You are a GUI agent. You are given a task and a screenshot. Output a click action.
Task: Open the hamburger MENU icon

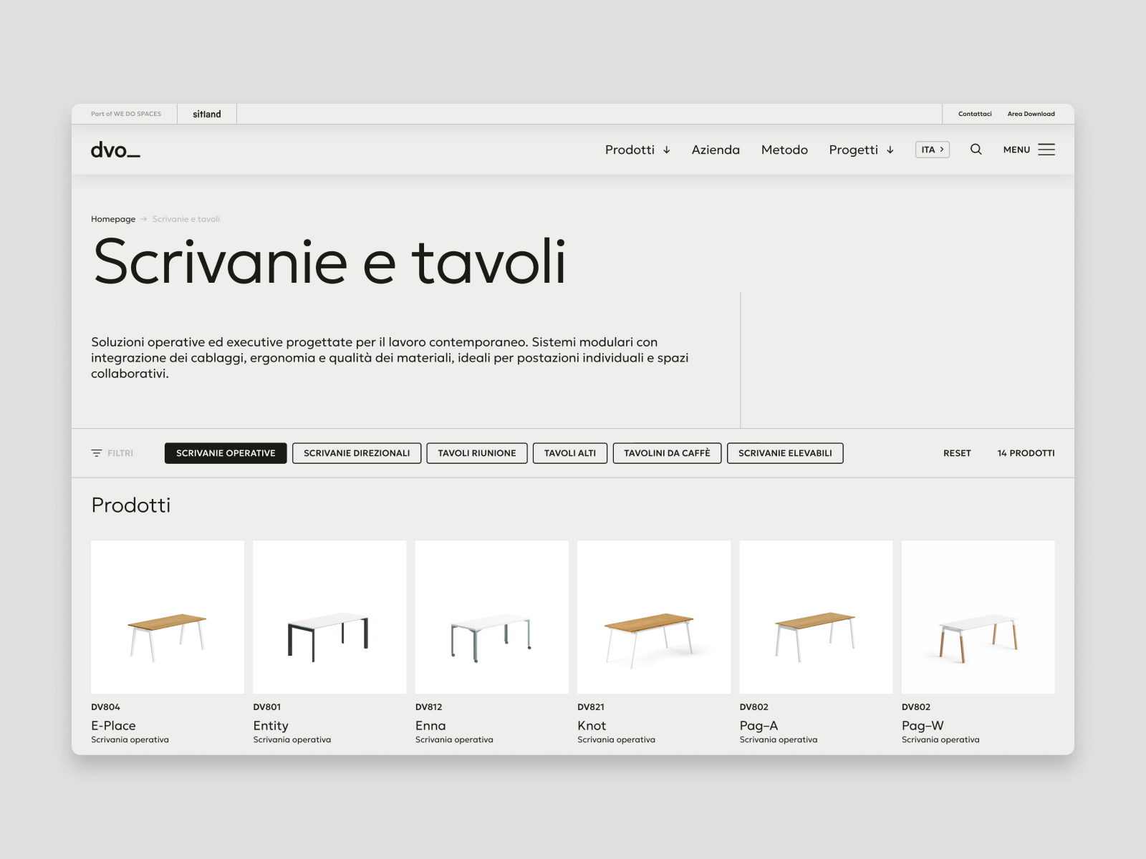click(x=1046, y=150)
